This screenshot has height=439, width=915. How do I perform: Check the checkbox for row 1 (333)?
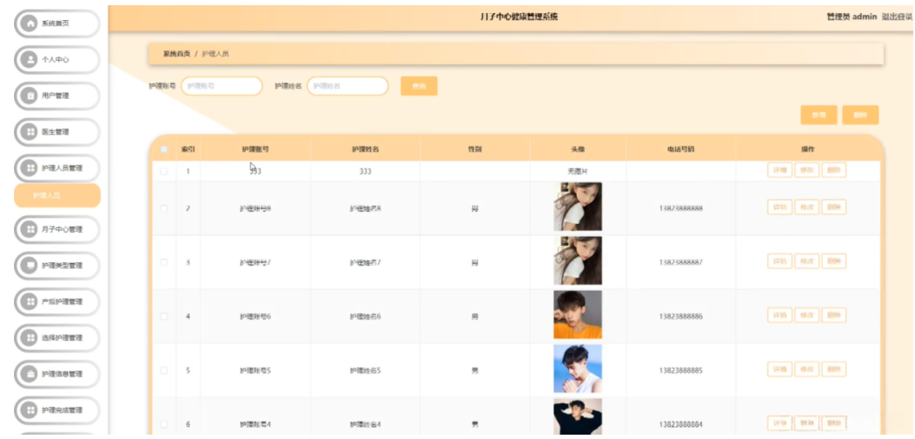pyautogui.click(x=164, y=172)
